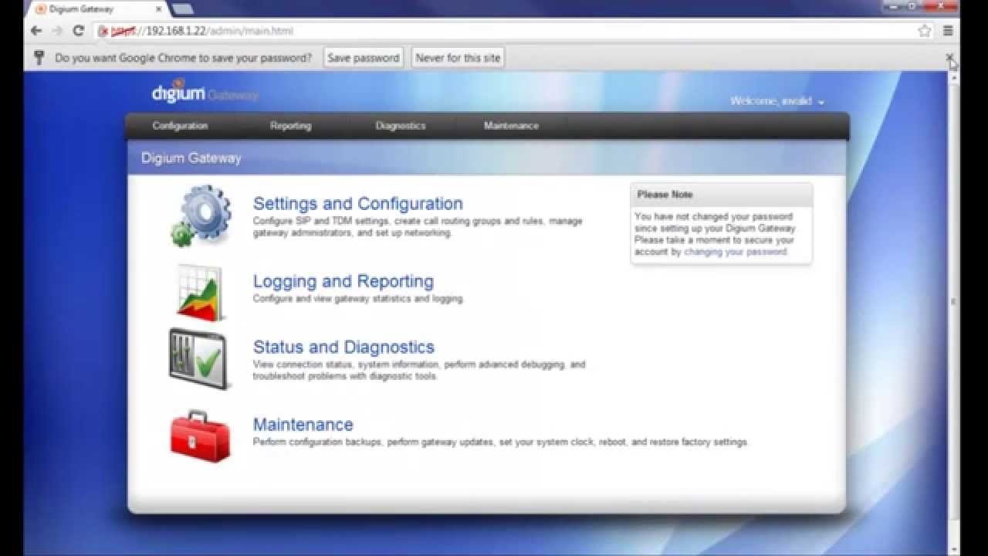Viewport: 988px width, 556px height.
Task: Click the Save password button
Action: tap(364, 58)
